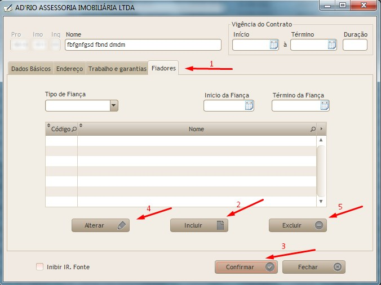
Task: Open the Endereço tab
Action: click(x=69, y=69)
